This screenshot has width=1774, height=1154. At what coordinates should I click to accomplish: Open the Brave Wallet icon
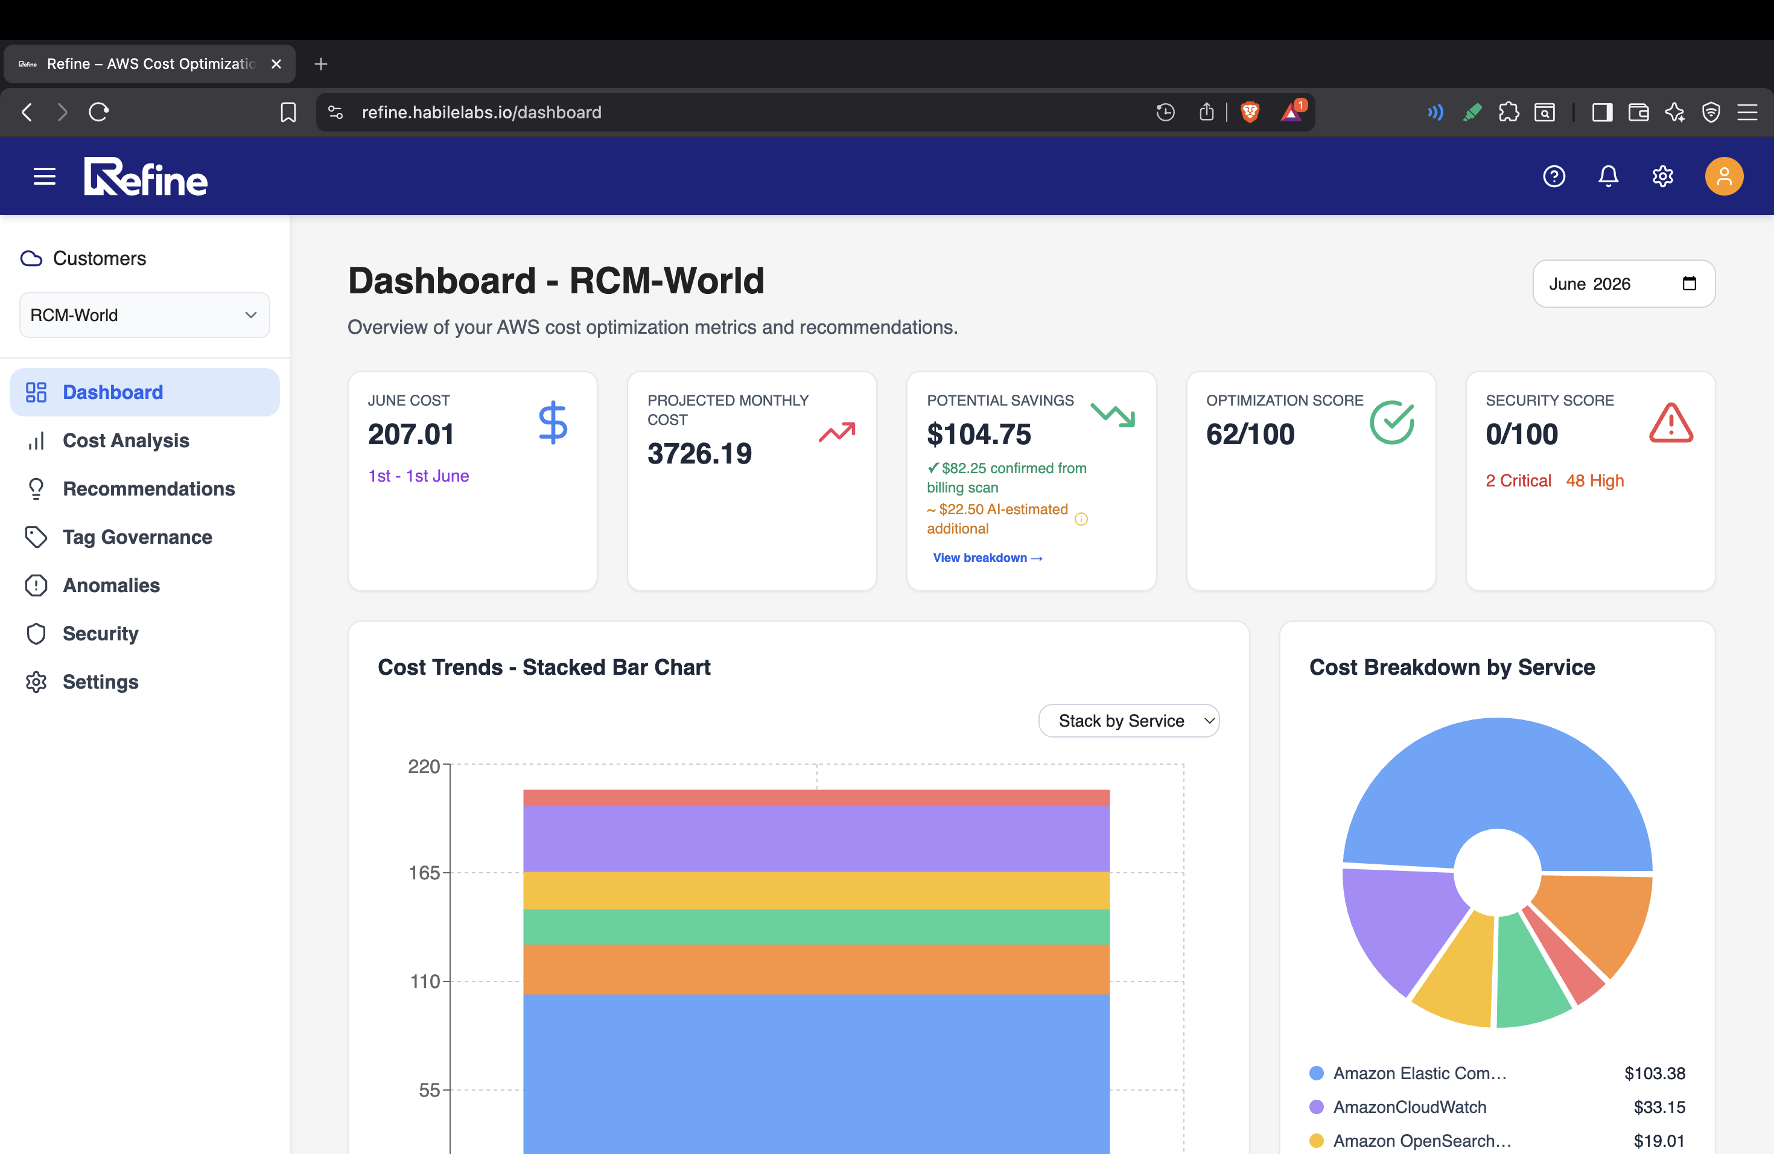1638,112
